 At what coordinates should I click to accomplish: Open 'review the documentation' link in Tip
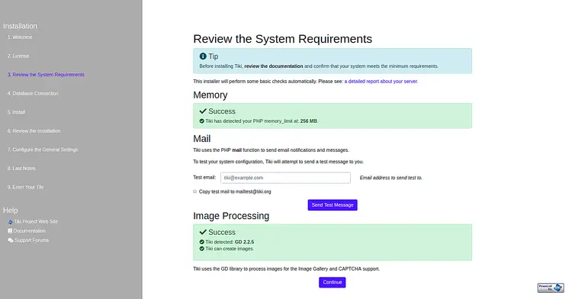click(274, 66)
